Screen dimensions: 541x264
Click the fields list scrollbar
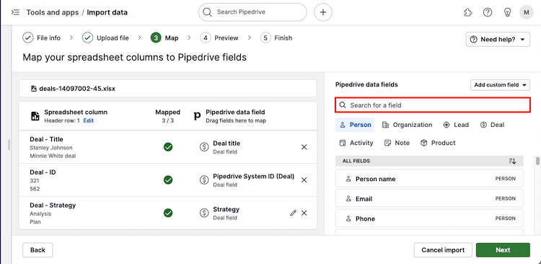point(537,161)
